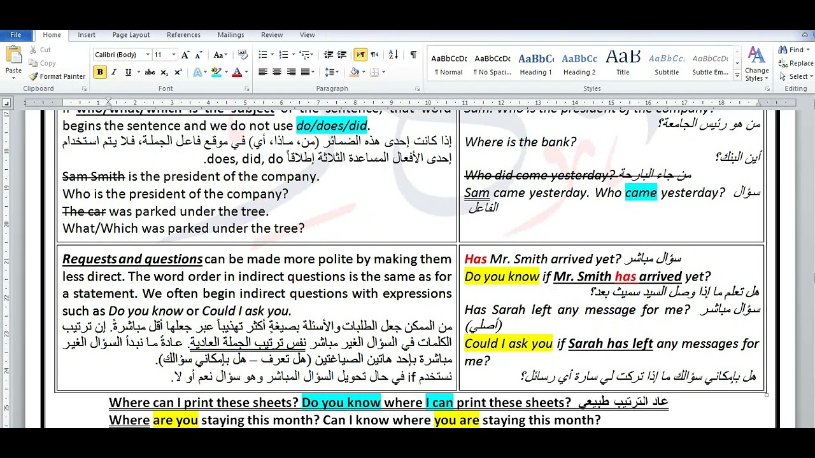Open the File tab

(x=16, y=35)
